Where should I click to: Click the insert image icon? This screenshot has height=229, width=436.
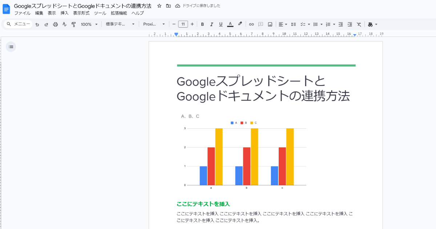click(x=270, y=24)
